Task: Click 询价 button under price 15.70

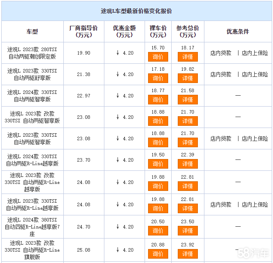Action: pyautogui.click(x=158, y=57)
